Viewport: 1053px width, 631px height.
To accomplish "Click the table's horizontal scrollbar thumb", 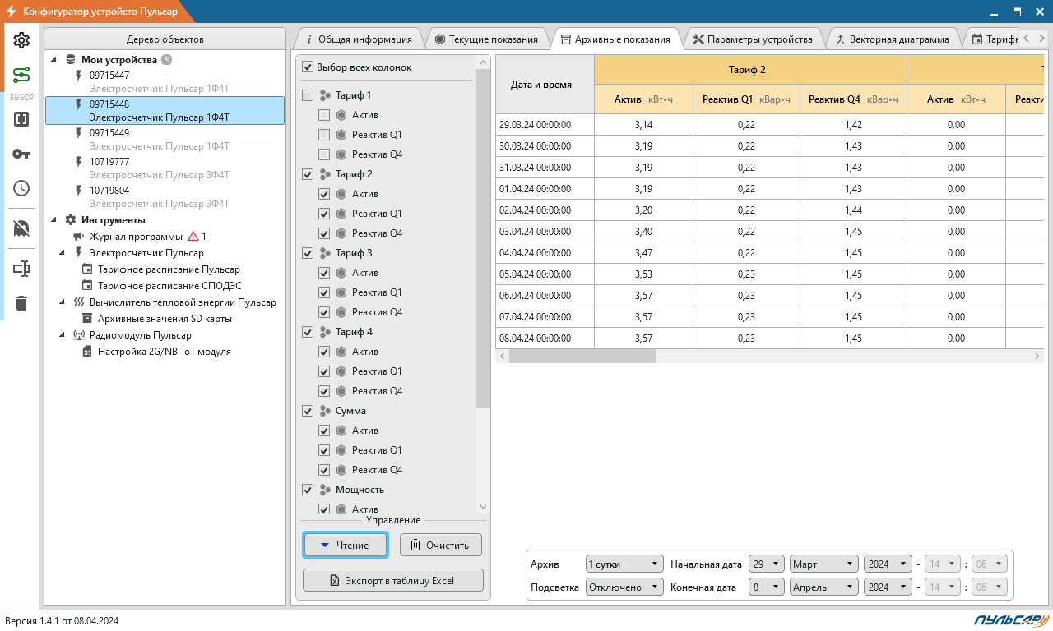I will point(582,357).
